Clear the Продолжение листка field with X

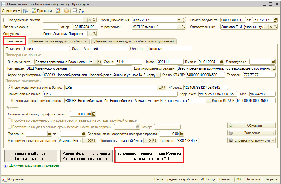tap(90, 20)
